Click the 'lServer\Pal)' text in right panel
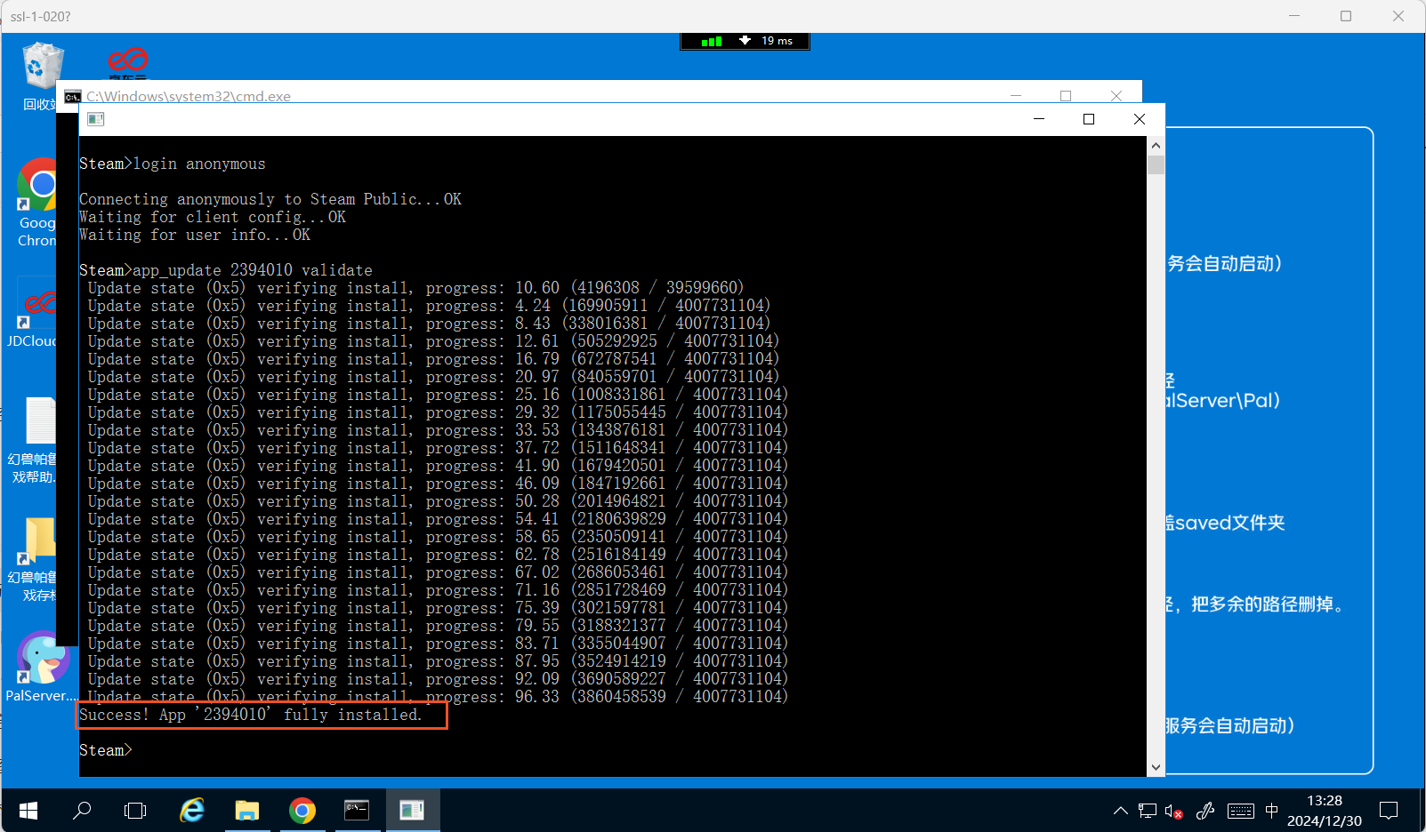The width and height of the screenshot is (1426, 832). (x=1223, y=400)
